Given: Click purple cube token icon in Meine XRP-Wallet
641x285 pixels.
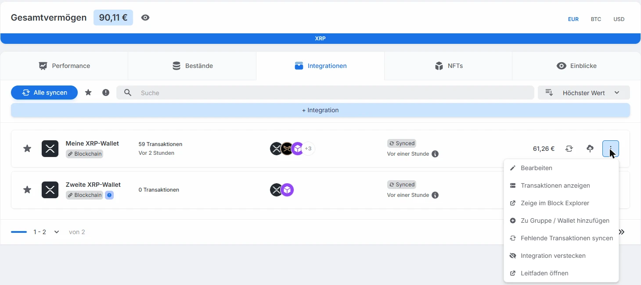Looking at the screenshot, I should 298,149.
